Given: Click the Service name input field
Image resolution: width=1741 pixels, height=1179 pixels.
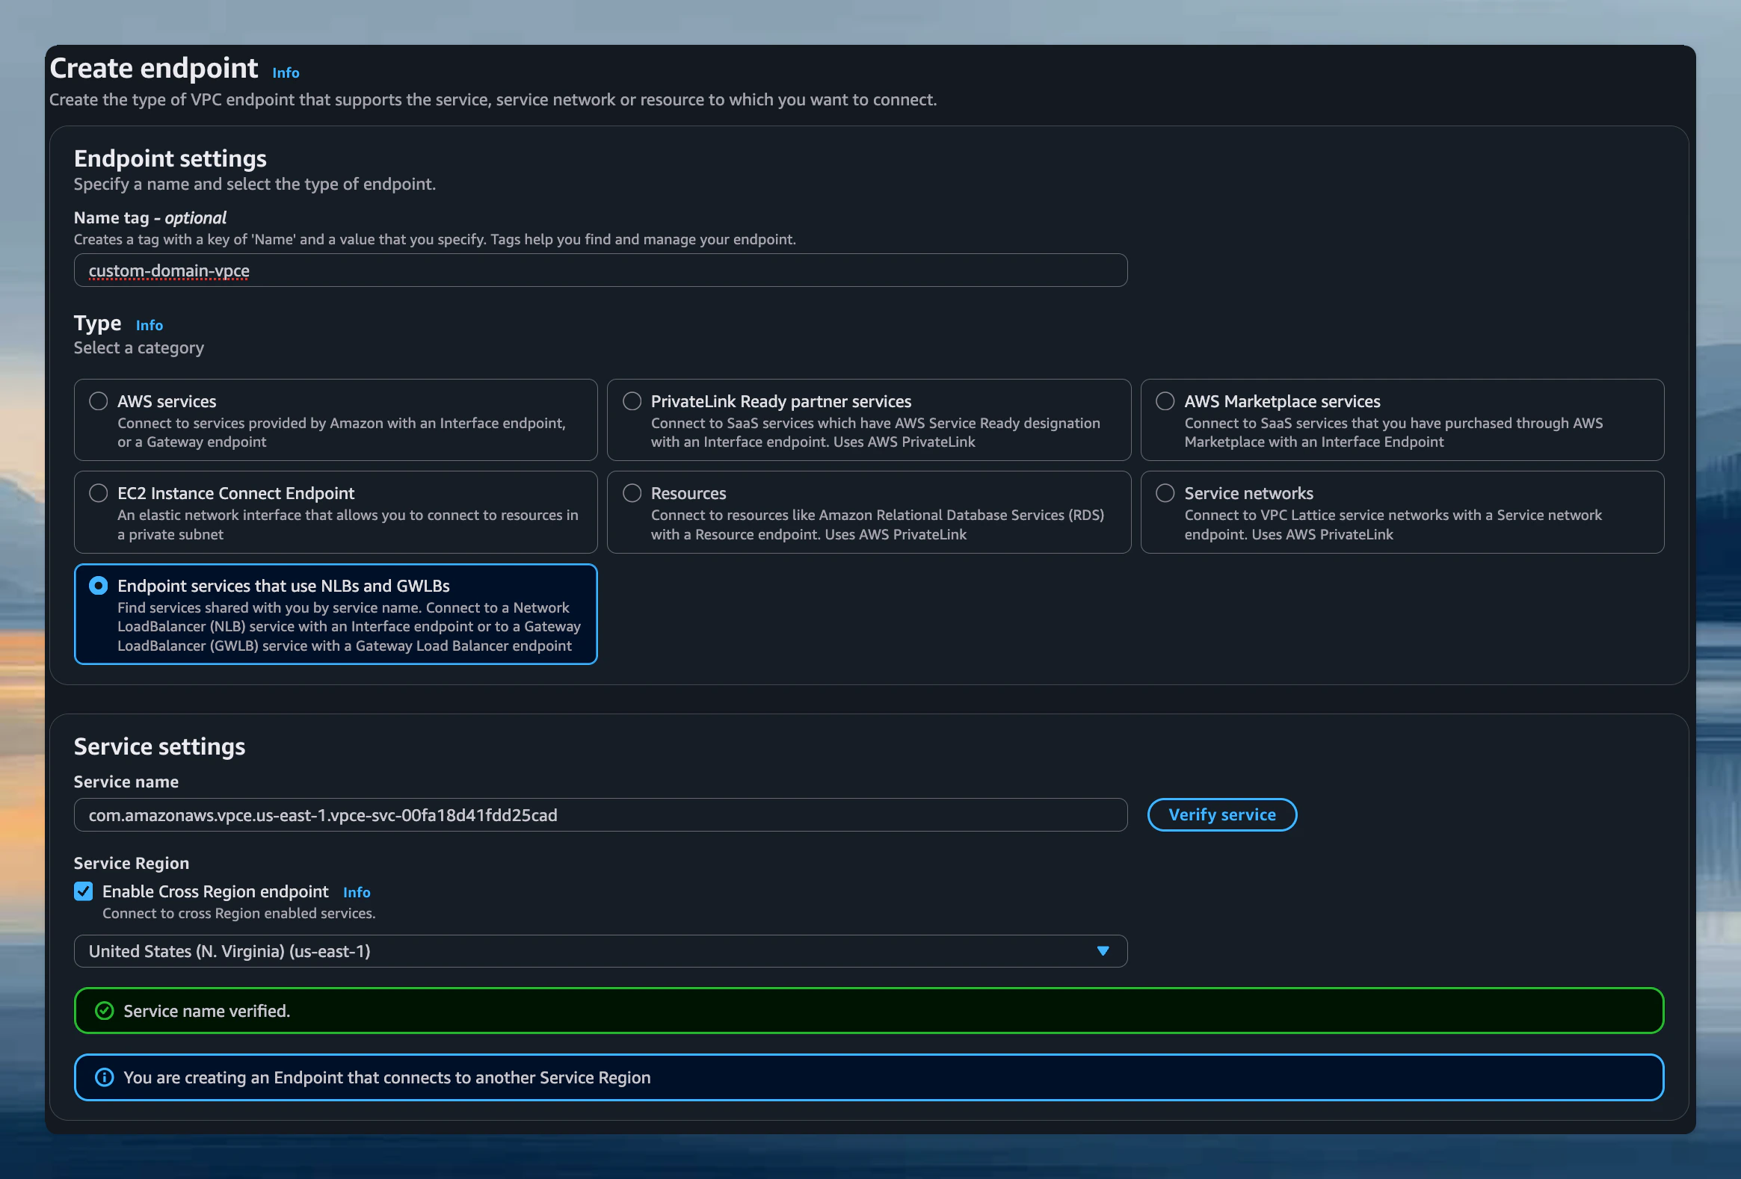Looking at the screenshot, I should [600, 814].
